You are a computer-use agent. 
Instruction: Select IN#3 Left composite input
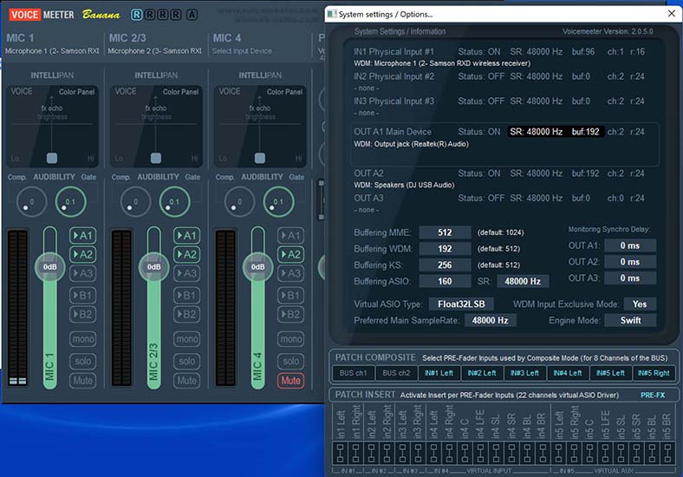[525, 373]
